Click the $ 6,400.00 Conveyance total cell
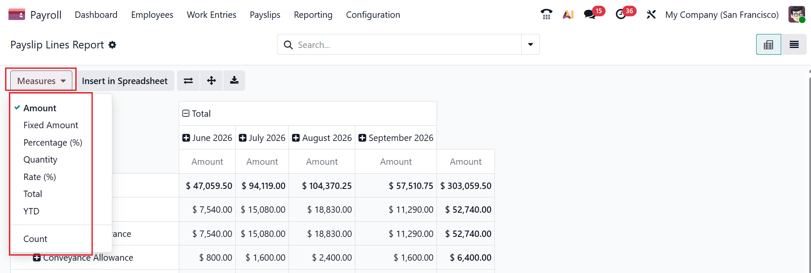 click(465, 258)
